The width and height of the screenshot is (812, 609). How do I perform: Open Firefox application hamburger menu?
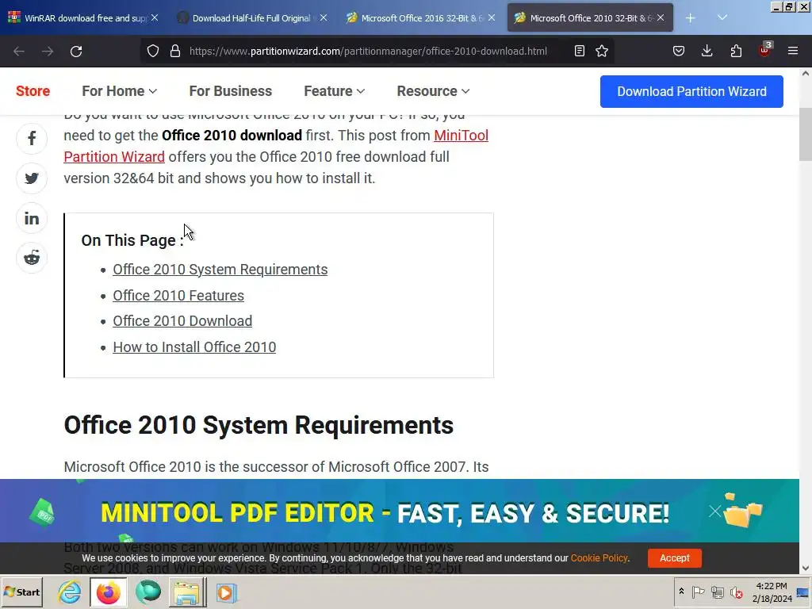pyautogui.click(x=793, y=52)
